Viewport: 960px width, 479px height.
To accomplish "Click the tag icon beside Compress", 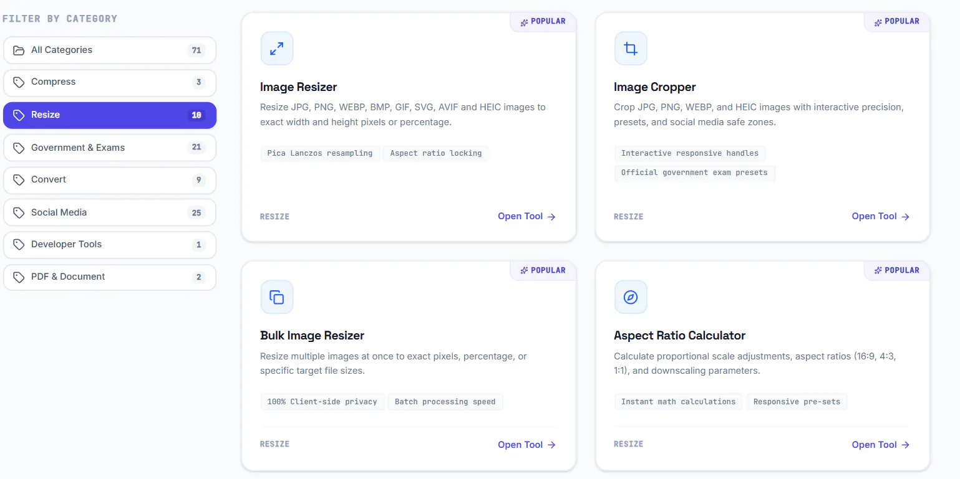I will pos(19,82).
